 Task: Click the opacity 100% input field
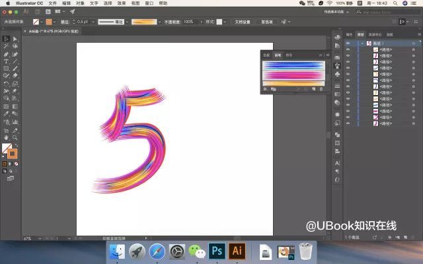pyautogui.click(x=191, y=22)
